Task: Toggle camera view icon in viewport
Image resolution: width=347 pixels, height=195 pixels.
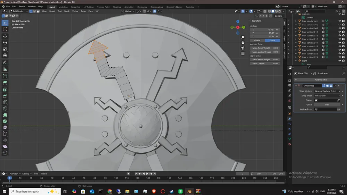Action: 243,48
